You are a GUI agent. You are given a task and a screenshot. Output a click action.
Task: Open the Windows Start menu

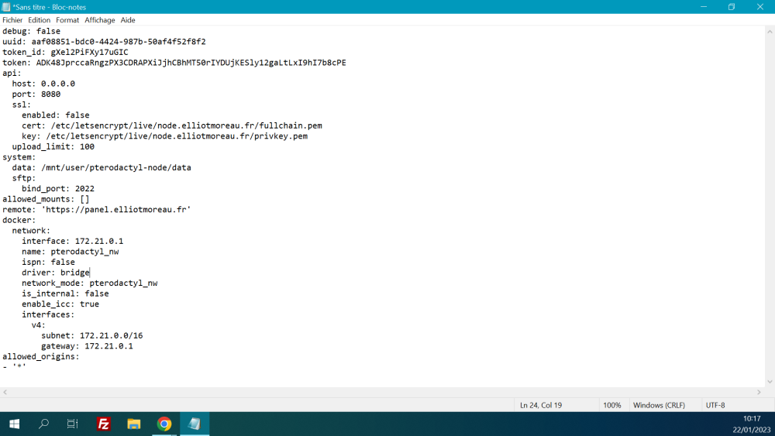pyautogui.click(x=14, y=424)
